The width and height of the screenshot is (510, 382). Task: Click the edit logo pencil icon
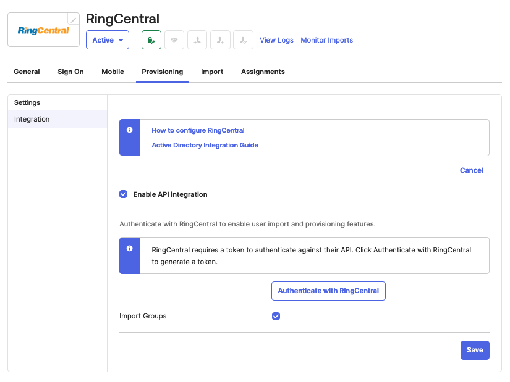coord(73,19)
